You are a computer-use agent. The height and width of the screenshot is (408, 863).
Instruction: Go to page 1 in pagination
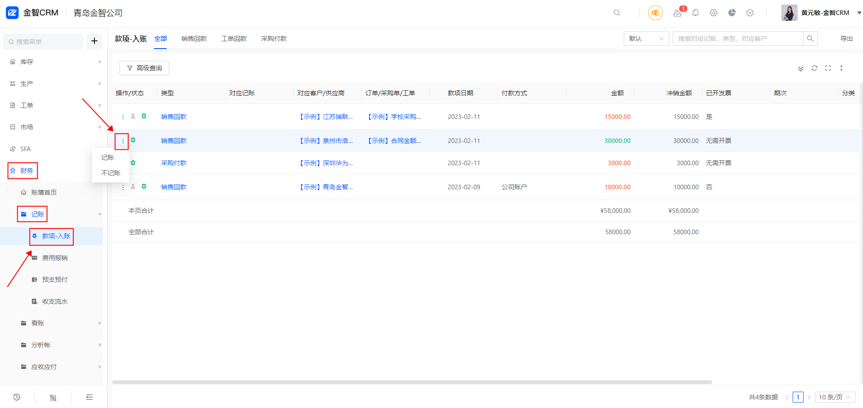point(798,397)
